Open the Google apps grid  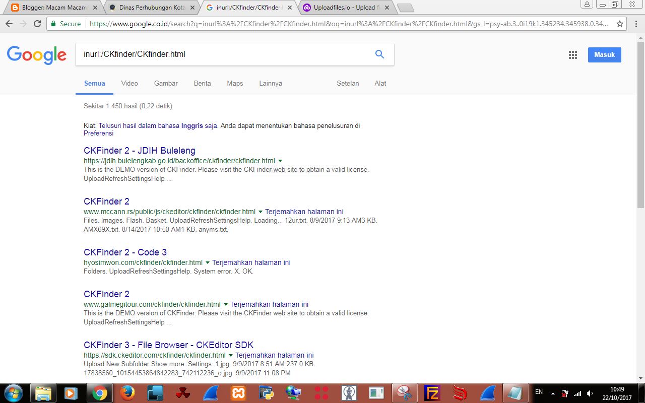(572, 55)
